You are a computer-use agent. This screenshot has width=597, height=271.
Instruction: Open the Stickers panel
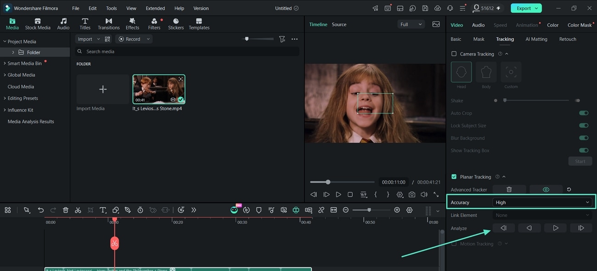click(x=176, y=24)
